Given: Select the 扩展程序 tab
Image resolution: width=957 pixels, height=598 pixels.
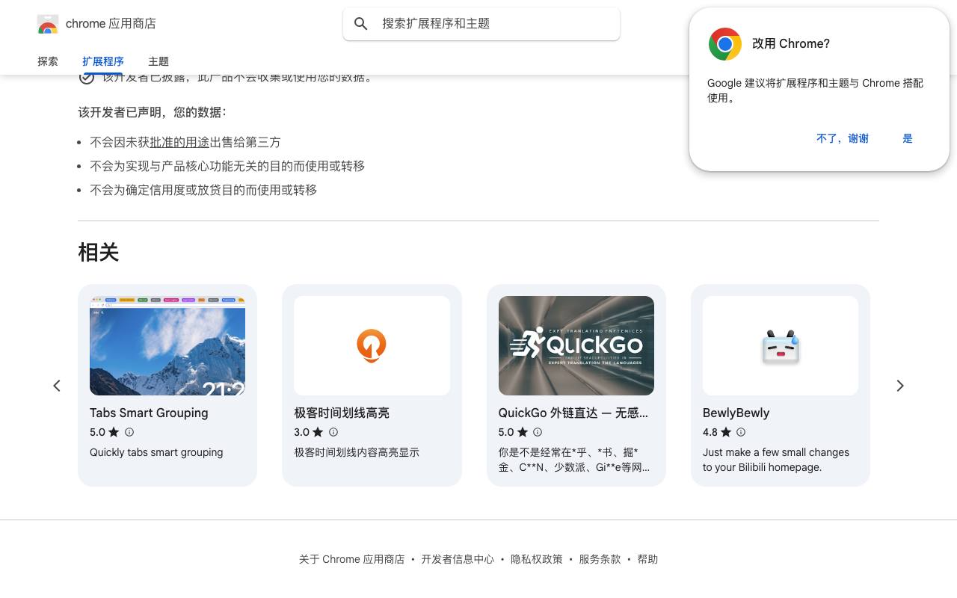Looking at the screenshot, I should [103, 61].
